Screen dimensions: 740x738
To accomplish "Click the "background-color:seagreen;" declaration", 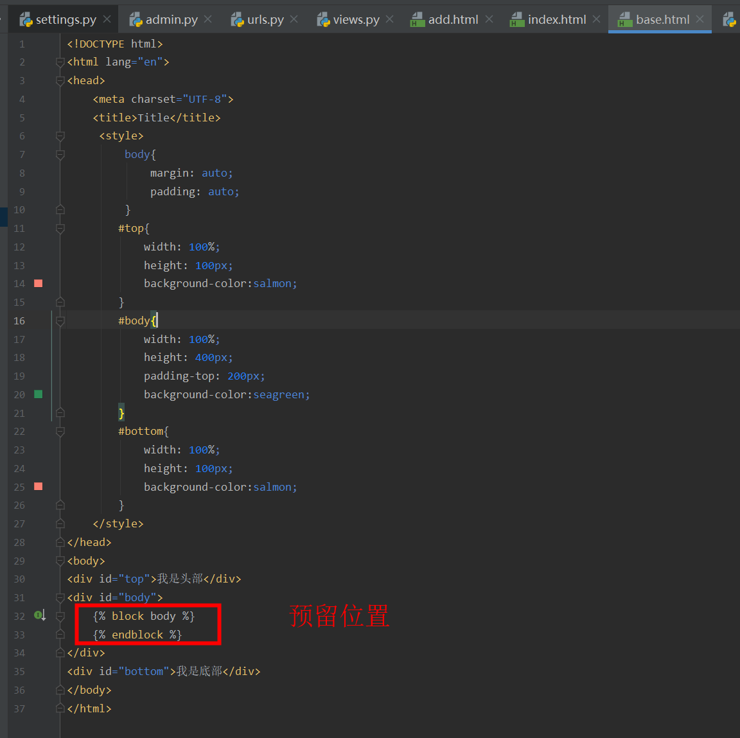I will coord(227,394).
